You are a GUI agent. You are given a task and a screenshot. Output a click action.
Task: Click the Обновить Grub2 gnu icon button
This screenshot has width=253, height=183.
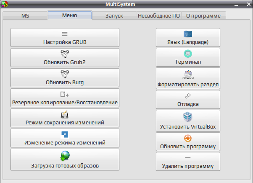(x=65, y=54)
